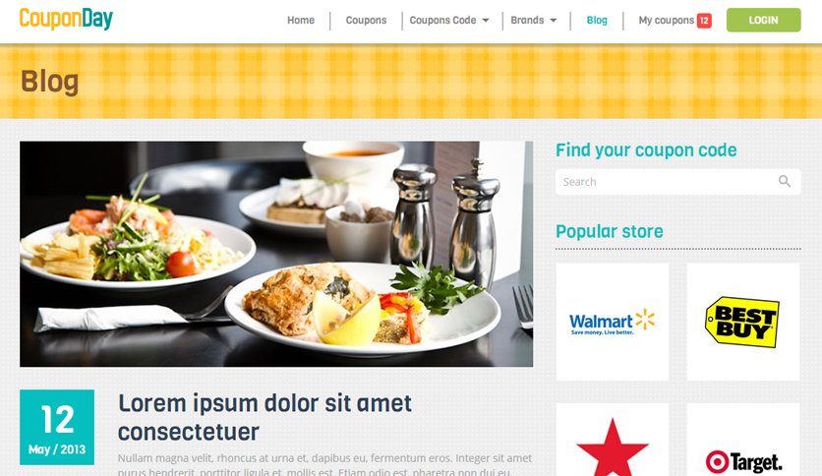The image size is (822, 476).
Task: Open the Walmart store logo
Action: click(613, 322)
